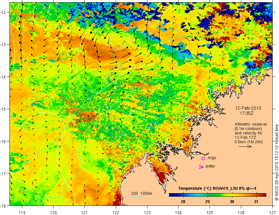Click the magenta drifter arrow legend symbol
The height and width of the screenshot is (215, 279).
pyautogui.click(x=201, y=167)
